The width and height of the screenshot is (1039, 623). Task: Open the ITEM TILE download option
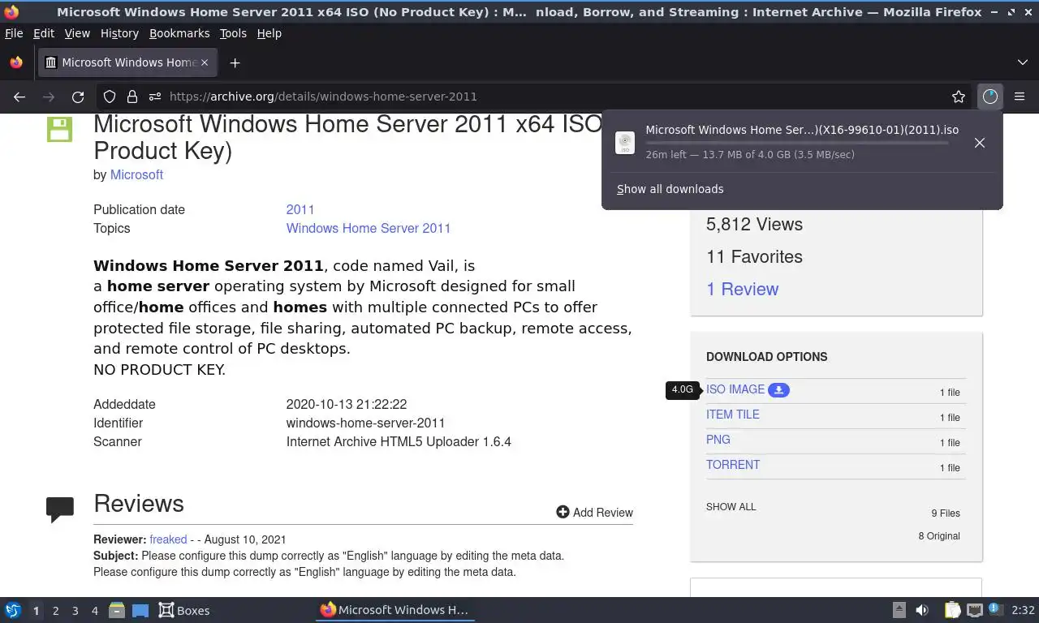[733, 415]
